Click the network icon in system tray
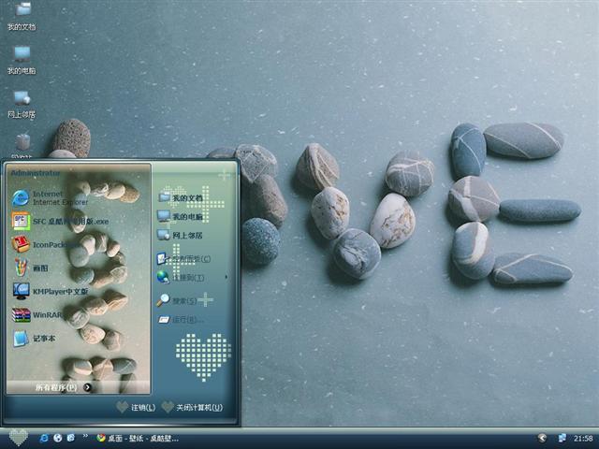This screenshot has width=599, height=449. (562, 439)
